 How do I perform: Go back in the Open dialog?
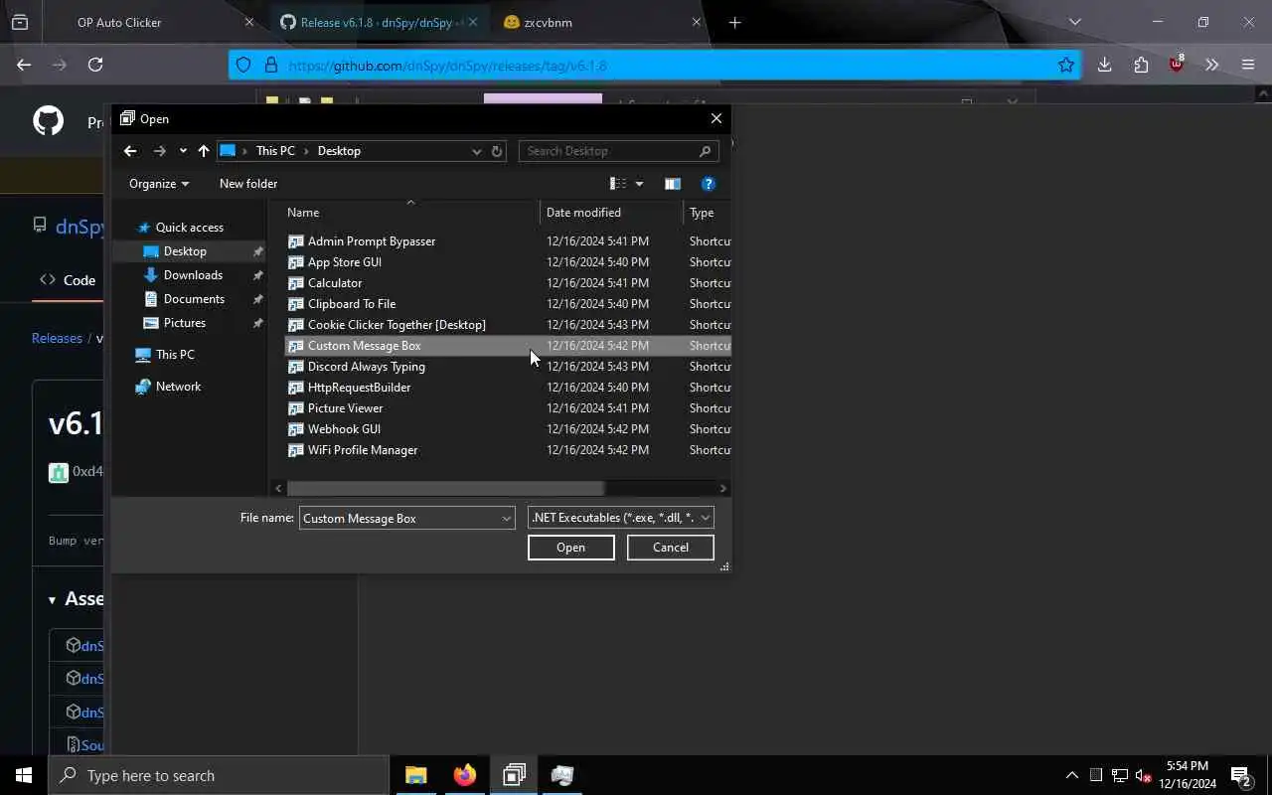130,151
